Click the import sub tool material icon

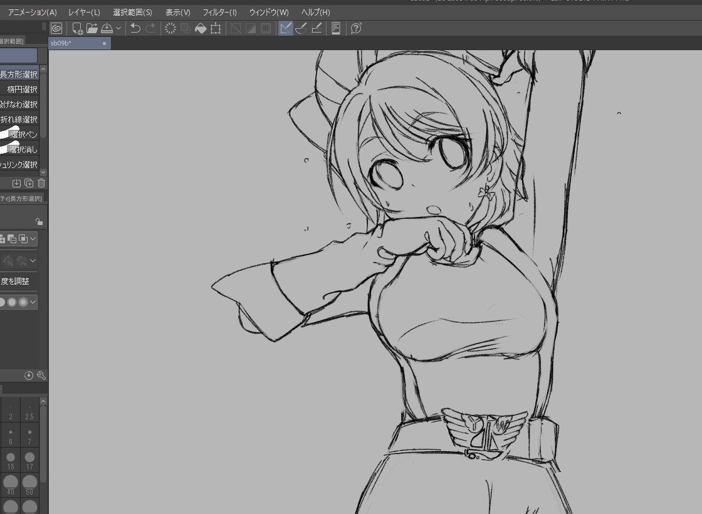[16, 183]
